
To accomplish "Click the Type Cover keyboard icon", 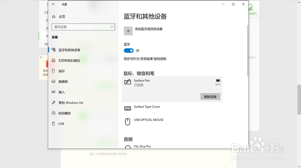I will click(127, 108).
